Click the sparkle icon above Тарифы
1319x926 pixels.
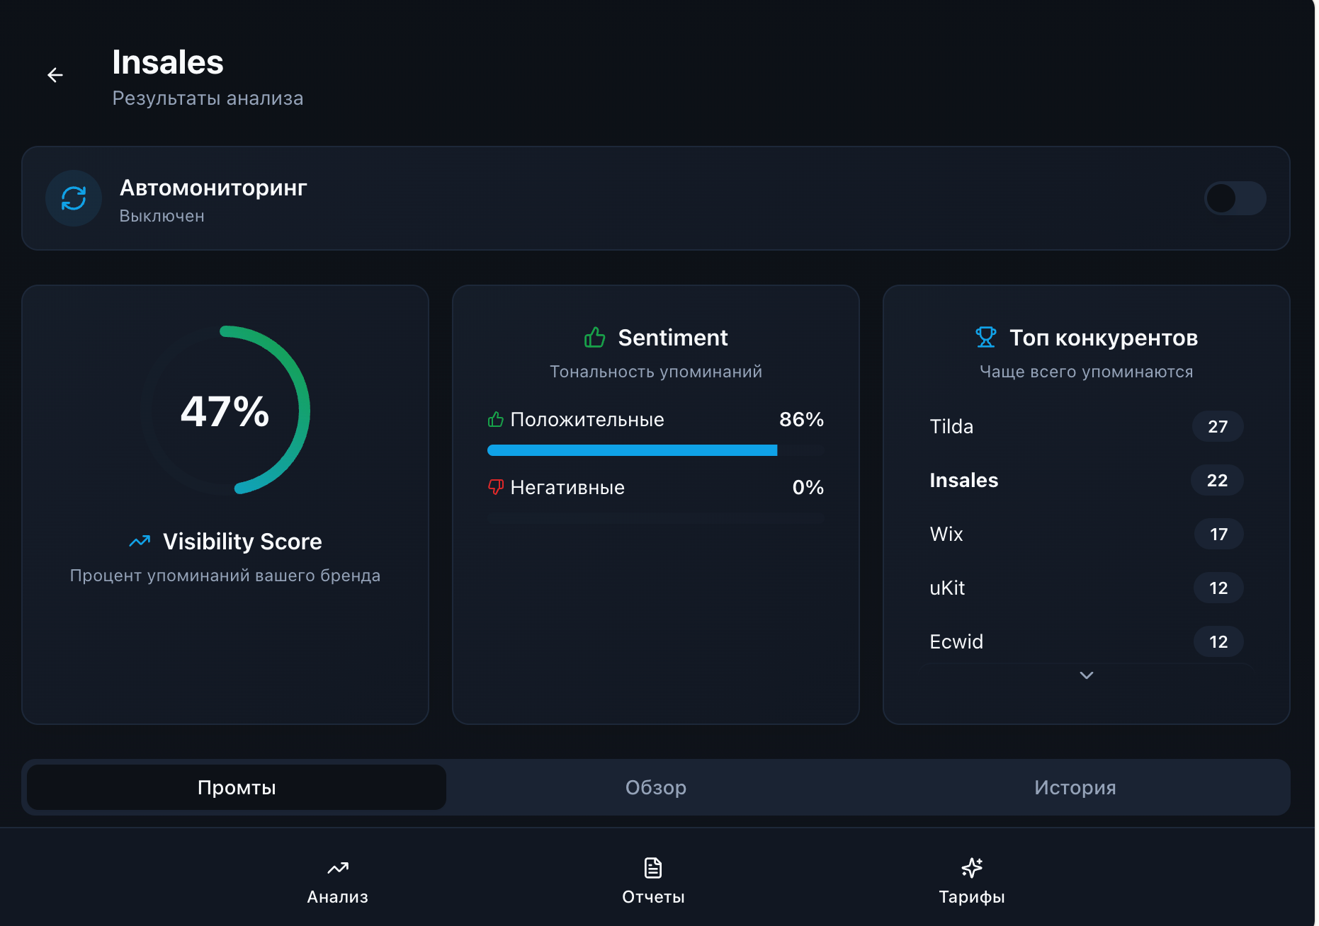pyautogui.click(x=971, y=867)
